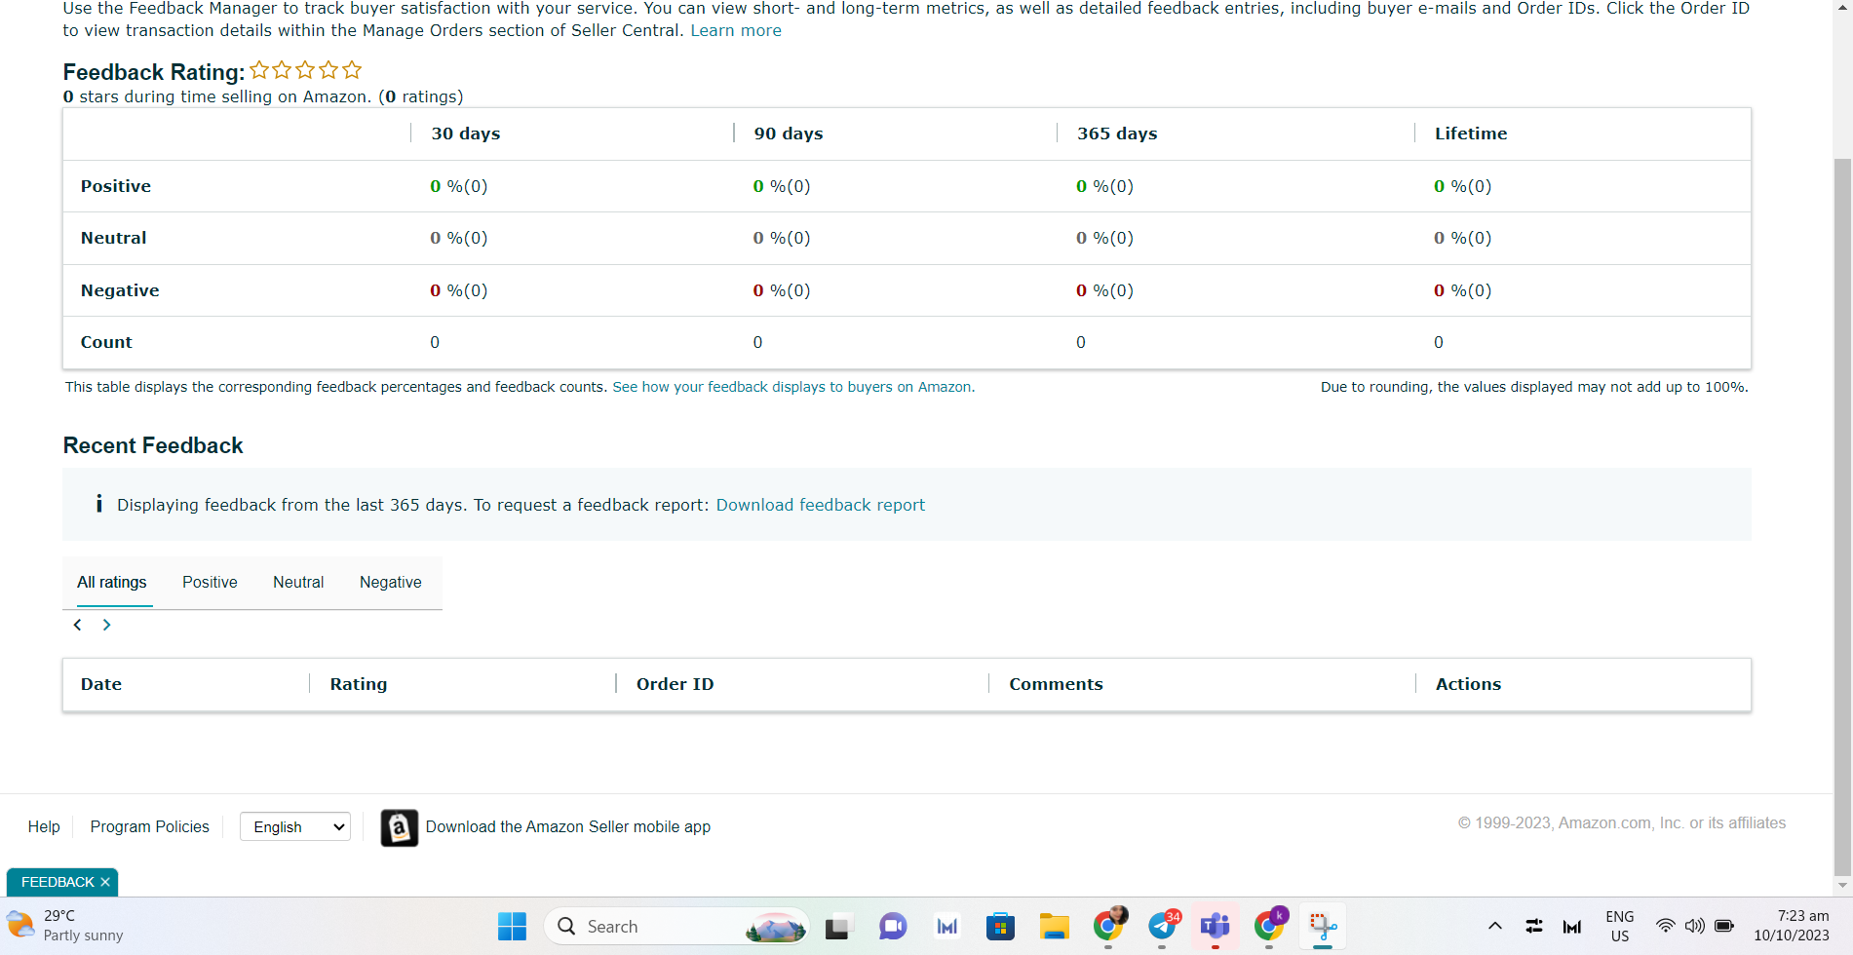Go to previous feedback page

[x=78, y=625]
